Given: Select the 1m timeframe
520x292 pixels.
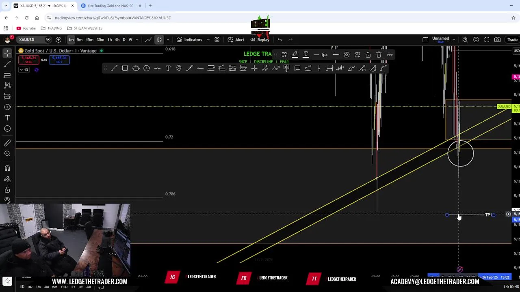Looking at the screenshot, I should tap(71, 40).
